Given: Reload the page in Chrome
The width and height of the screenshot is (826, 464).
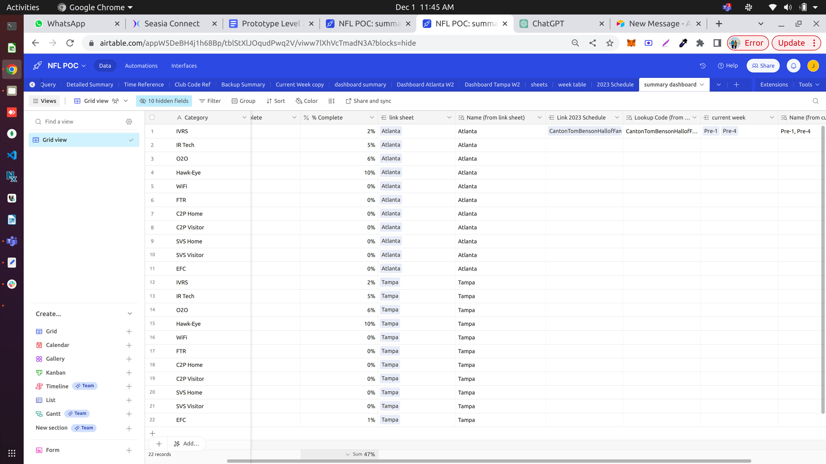Looking at the screenshot, I should pyautogui.click(x=70, y=43).
